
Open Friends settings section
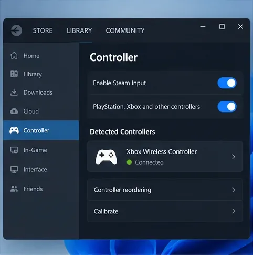[x=41, y=189]
